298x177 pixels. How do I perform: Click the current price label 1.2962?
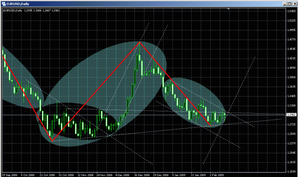click(291, 115)
